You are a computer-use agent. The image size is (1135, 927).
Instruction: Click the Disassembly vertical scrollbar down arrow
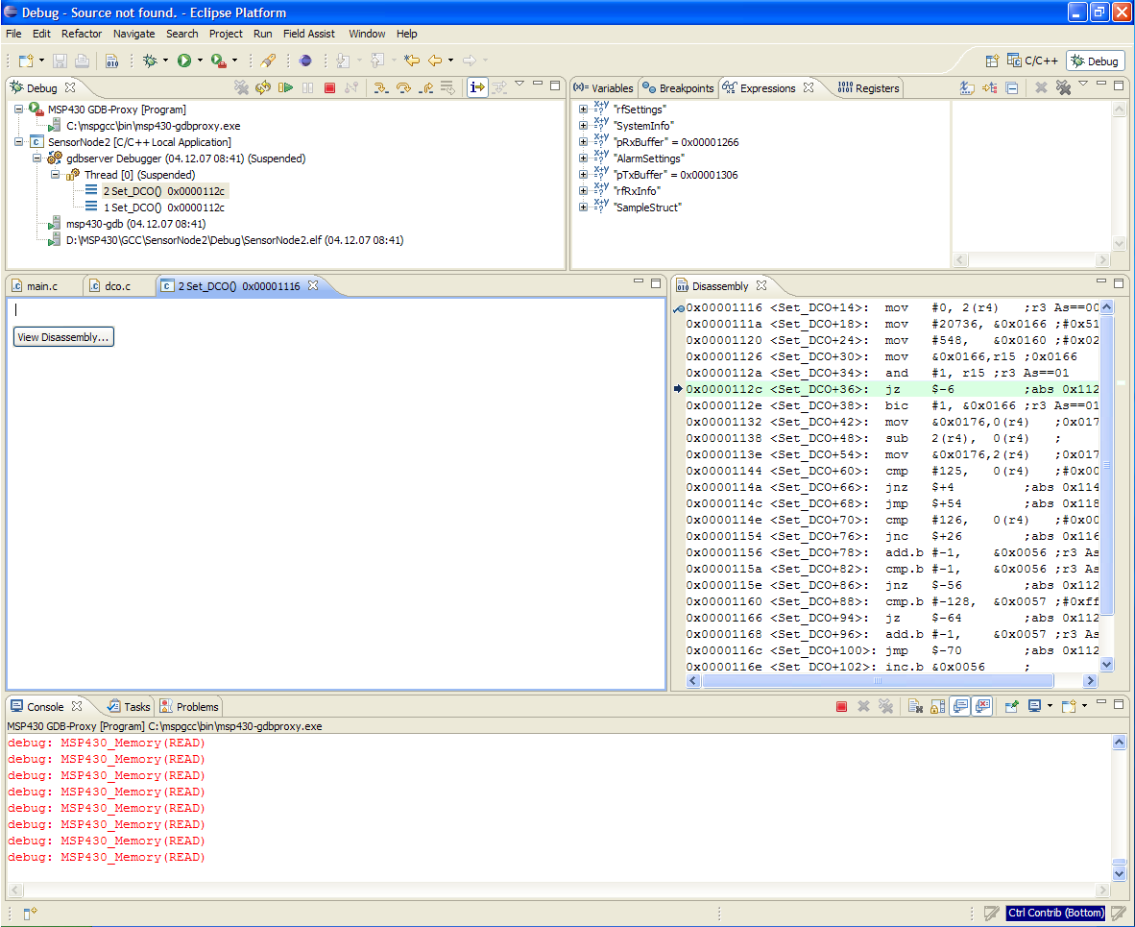(1107, 664)
